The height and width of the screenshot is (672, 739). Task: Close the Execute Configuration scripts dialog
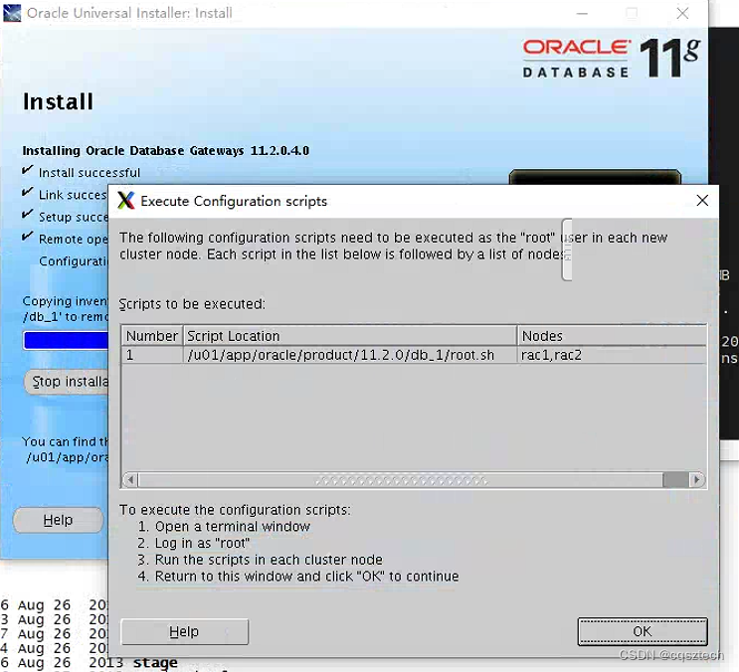(702, 201)
